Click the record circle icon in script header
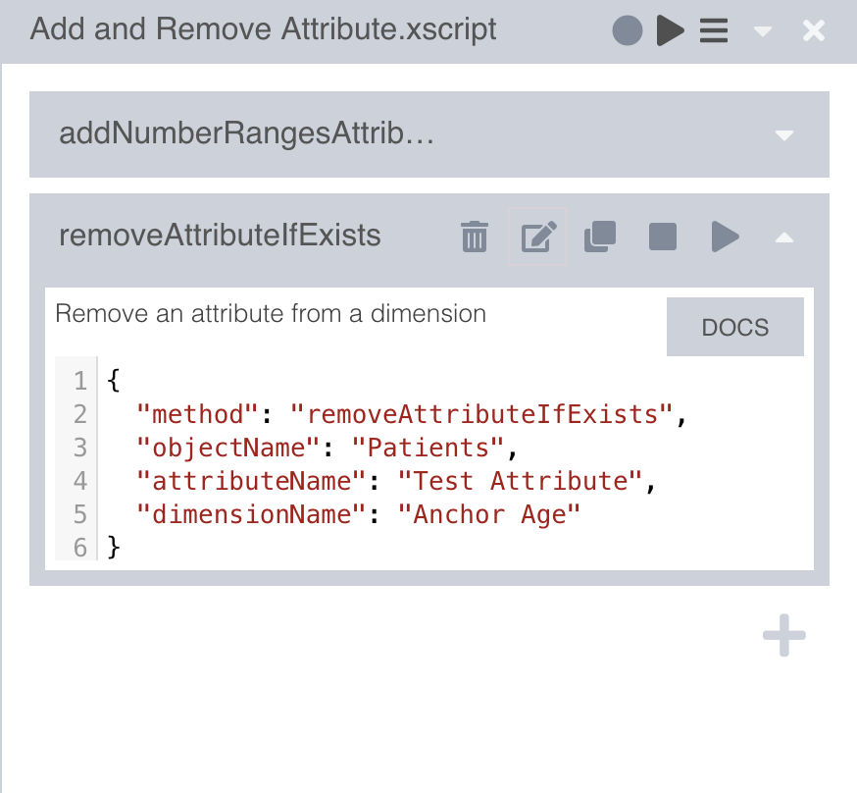Screen dimensions: 857x793 tap(627, 30)
